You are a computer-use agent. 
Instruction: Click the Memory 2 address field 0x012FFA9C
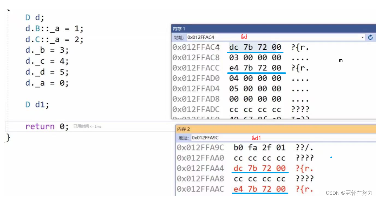pyautogui.click(x=283, y=138)
